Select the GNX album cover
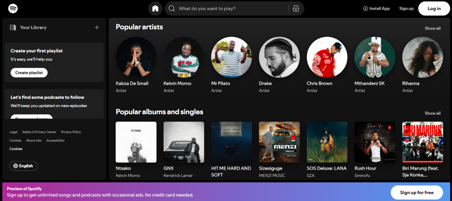The width and height of the screenshot is (452, 201). pyautogui.click(x=184, y=142)
